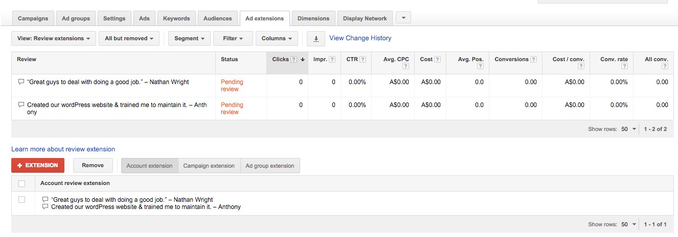This screenshot has height=237, width=678.
Task: Sort by the Status column header
Action: pos(230,60)
